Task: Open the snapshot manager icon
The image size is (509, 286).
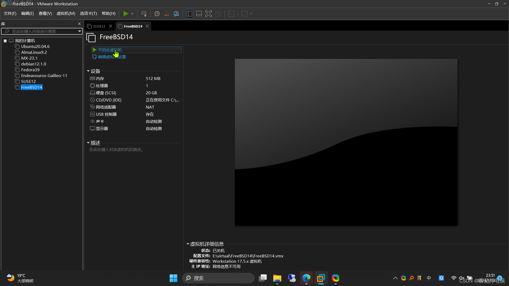Action: [176, 14]
